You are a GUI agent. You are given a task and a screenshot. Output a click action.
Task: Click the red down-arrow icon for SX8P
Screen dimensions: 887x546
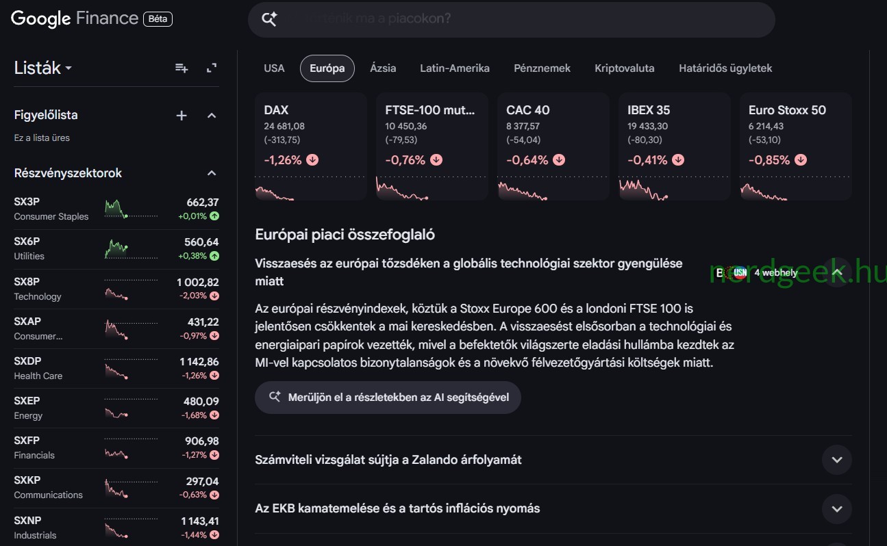[214, 296]
